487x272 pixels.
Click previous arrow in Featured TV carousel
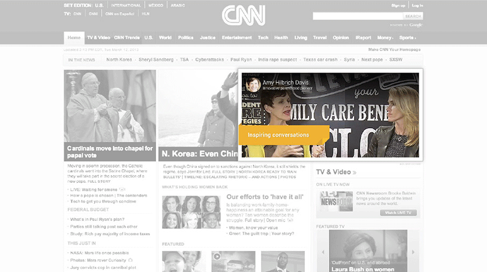click(x=323, y=252)
